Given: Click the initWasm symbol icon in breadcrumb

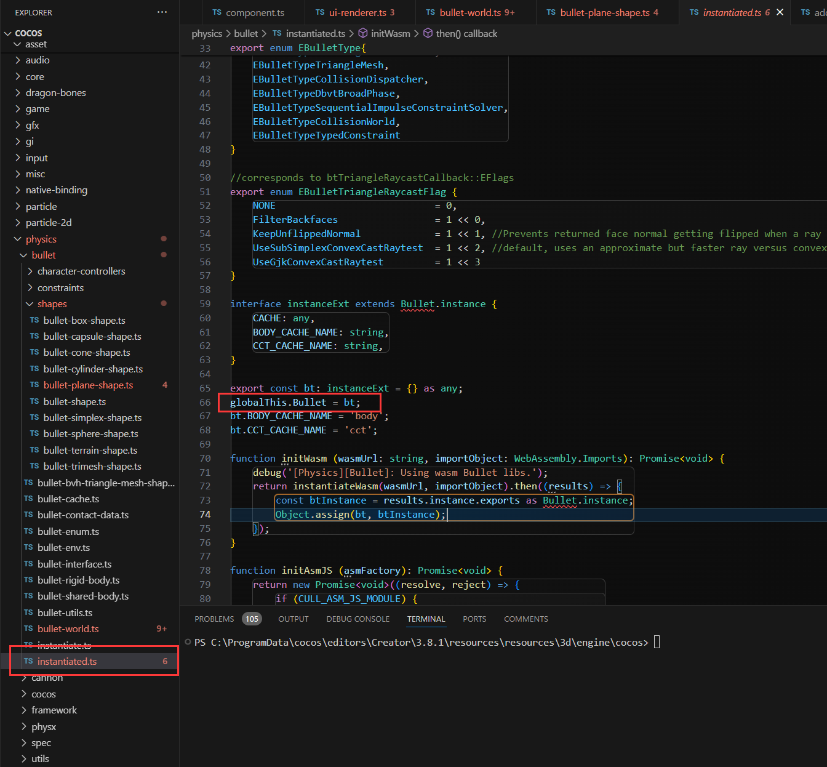Looking at the screenshot, I should pos(363,33).
